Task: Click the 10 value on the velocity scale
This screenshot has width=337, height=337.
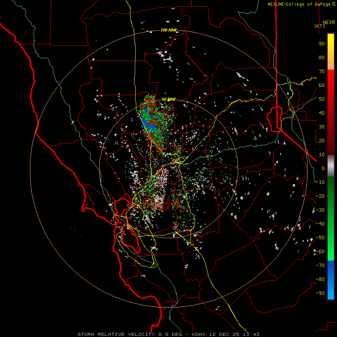Action: click(x=322, y=155)
